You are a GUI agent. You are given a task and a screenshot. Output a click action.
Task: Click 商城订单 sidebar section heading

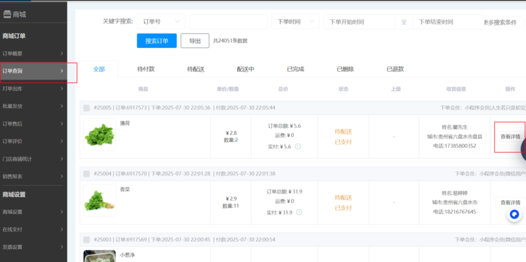pyautogui.click(x=13, y=36)
